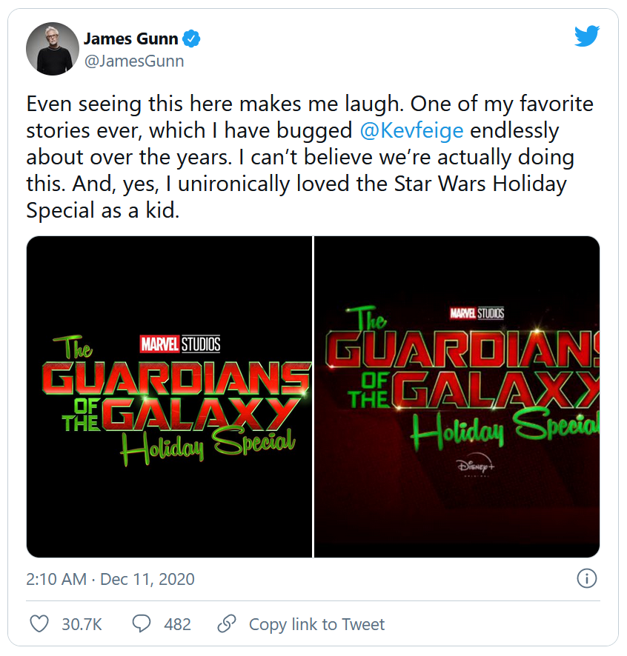
Task: Click James Gunn's profile avatar photo
Action: click(x=53, y=48)
